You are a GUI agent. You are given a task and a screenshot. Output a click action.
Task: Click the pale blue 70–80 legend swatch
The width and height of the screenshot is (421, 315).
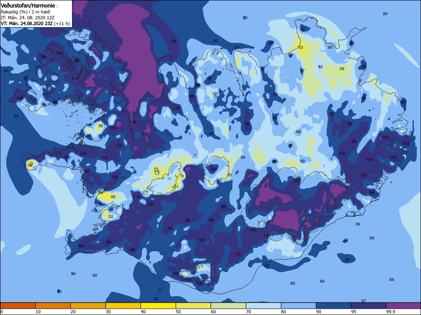tap(264, 306)
